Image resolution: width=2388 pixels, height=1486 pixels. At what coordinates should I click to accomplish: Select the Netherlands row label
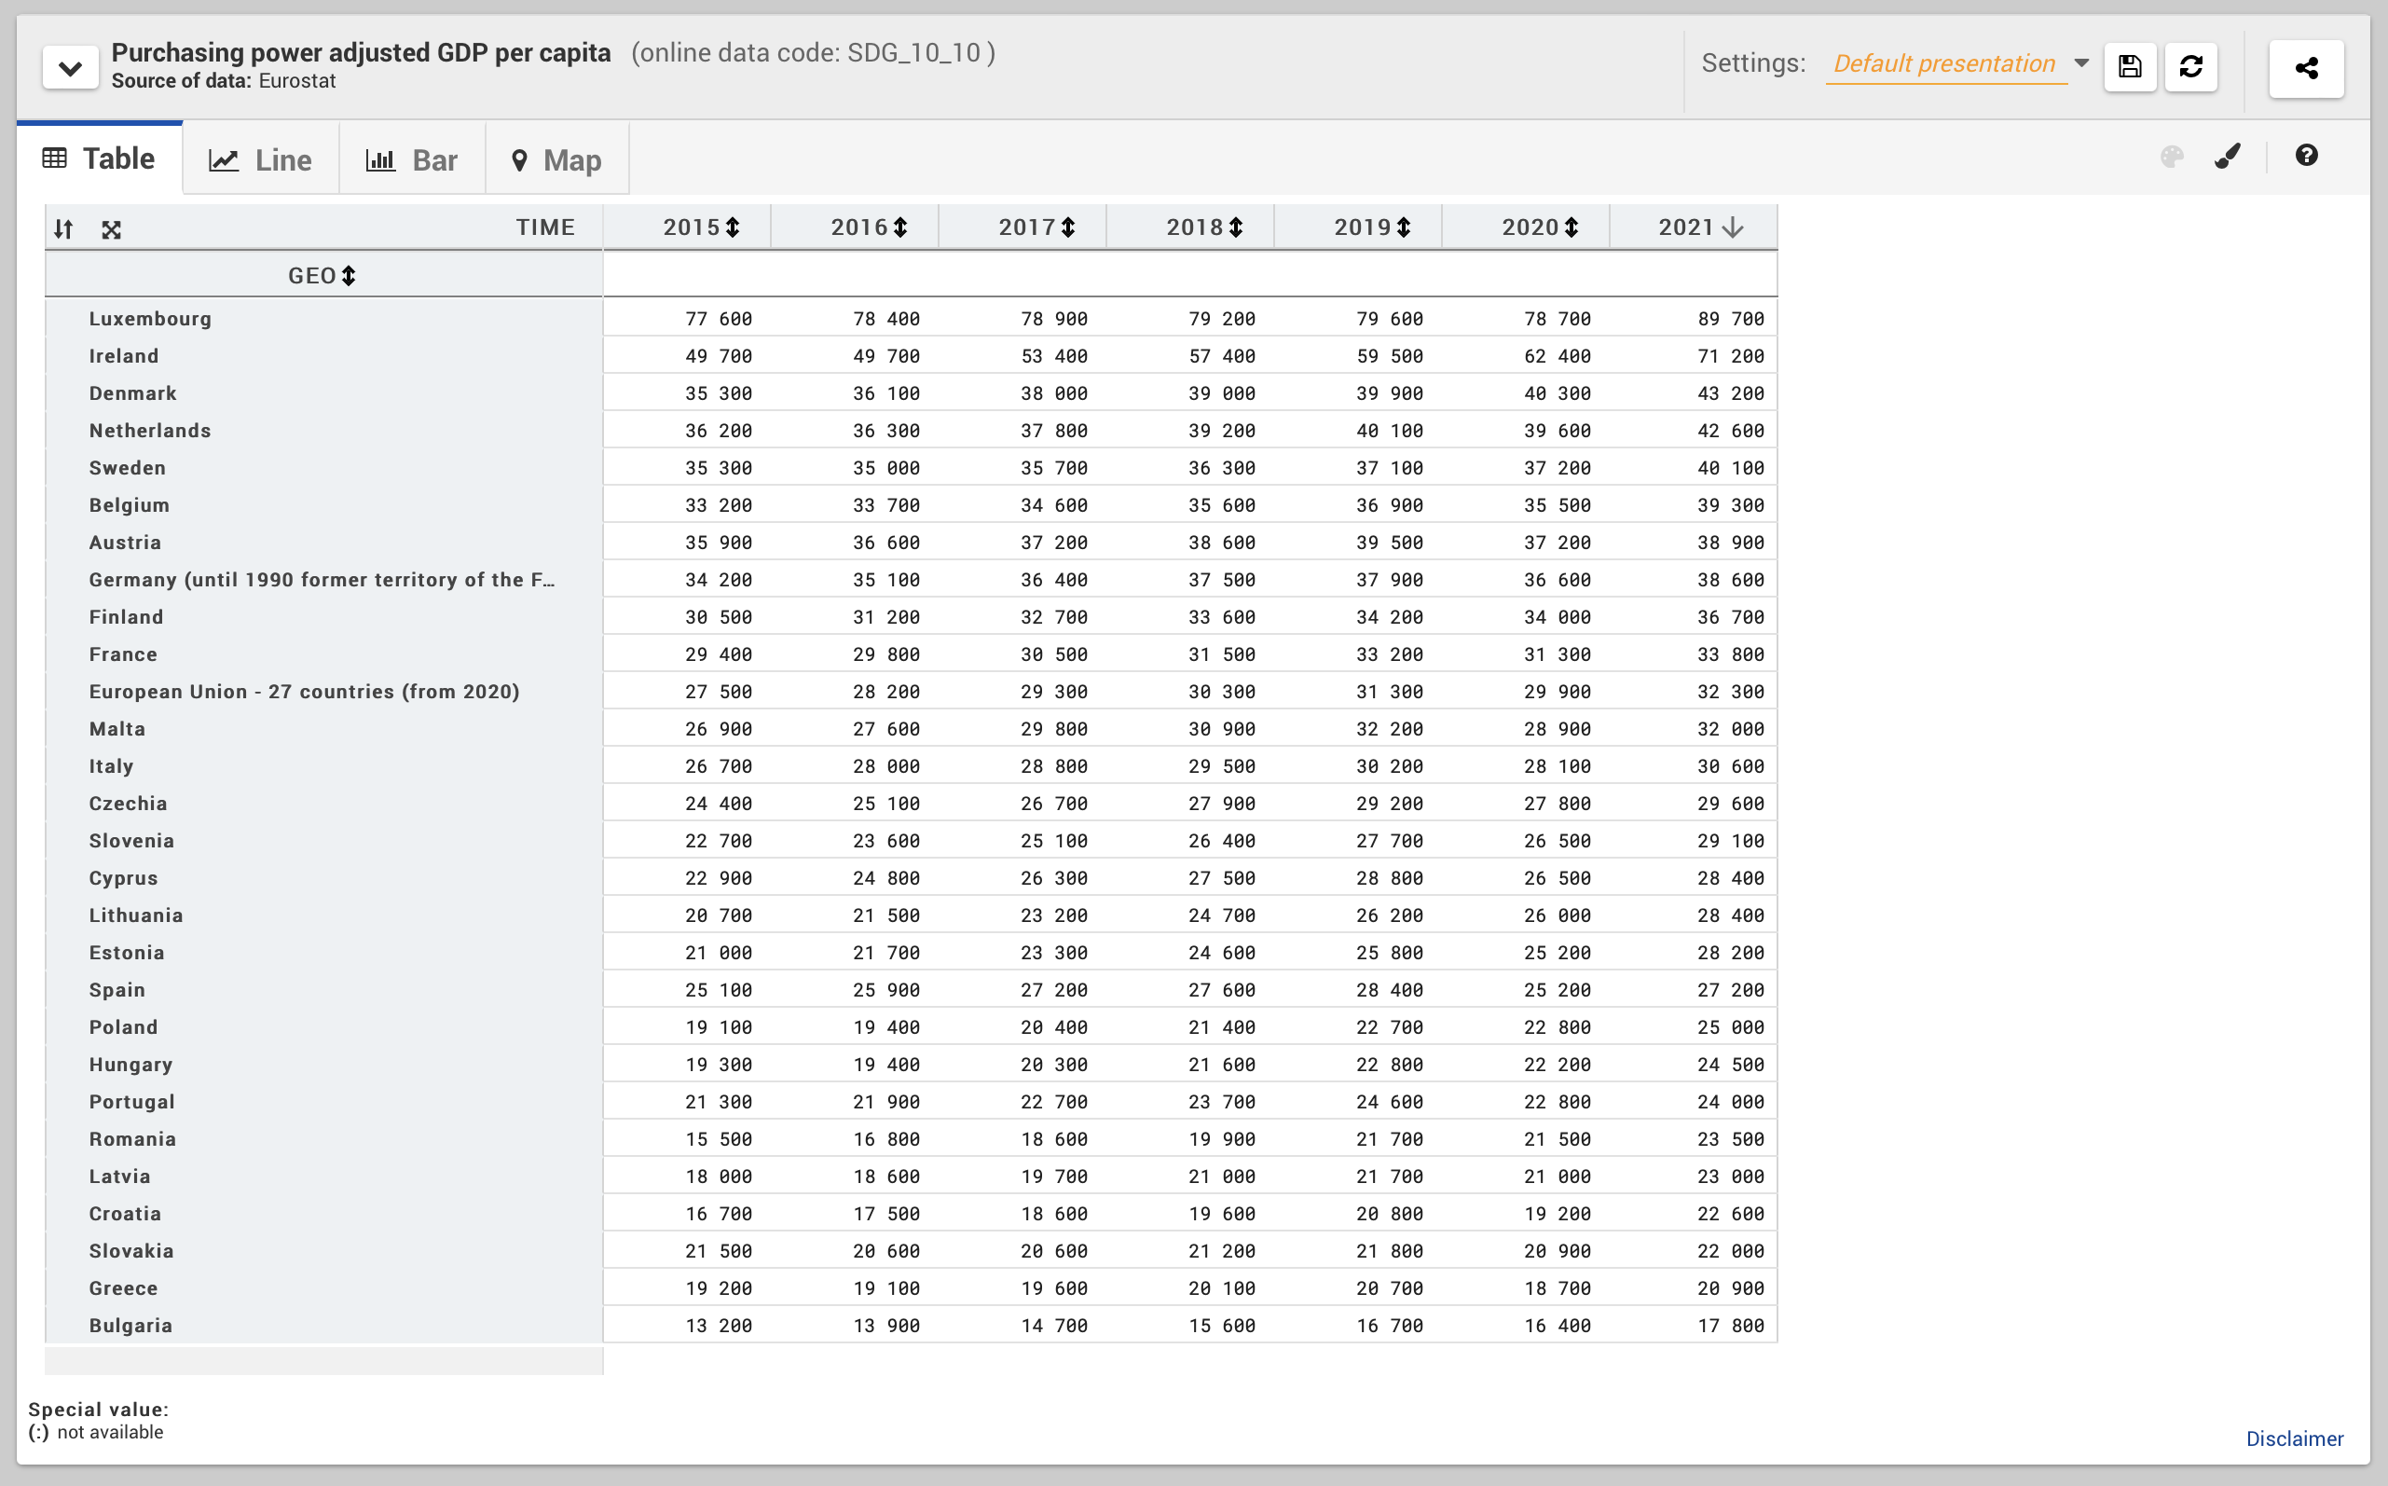pos(150,431)
